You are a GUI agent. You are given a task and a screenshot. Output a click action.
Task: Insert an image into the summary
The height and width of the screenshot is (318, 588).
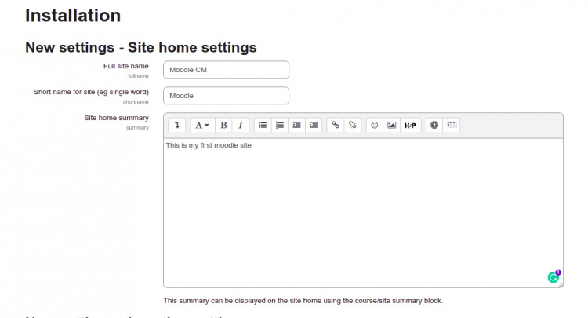[x=392, y=125]
